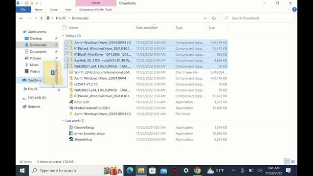Click the driver_booster_setup icon
This screenshot has width=313, height=176.
[71, 133]
